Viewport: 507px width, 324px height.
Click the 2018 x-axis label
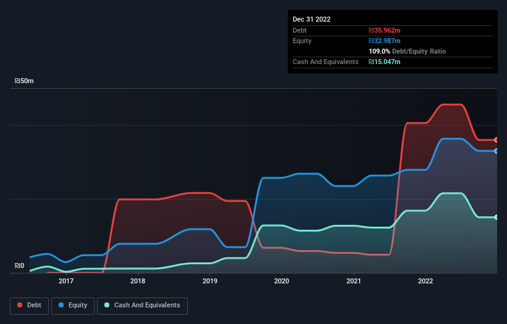click(x=138, y=281)
